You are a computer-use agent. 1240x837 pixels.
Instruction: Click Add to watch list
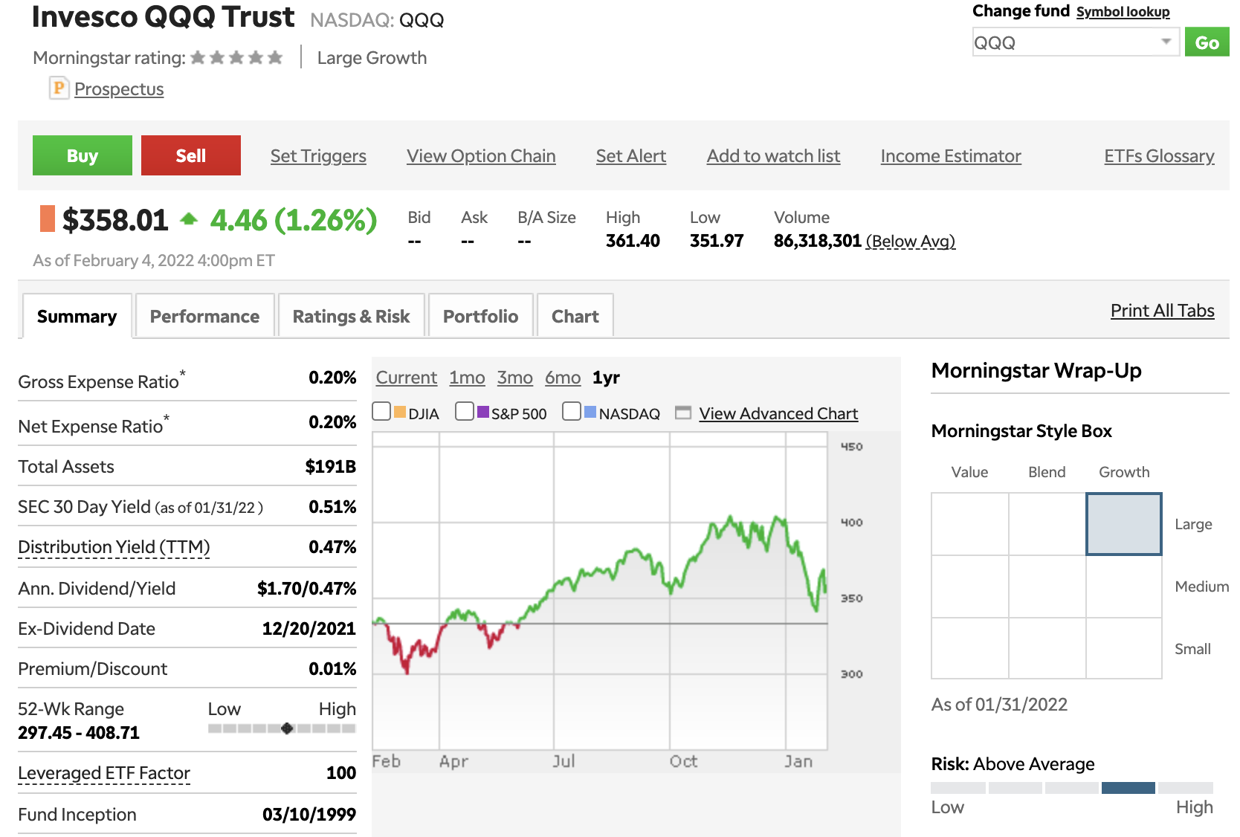(773, 156)
